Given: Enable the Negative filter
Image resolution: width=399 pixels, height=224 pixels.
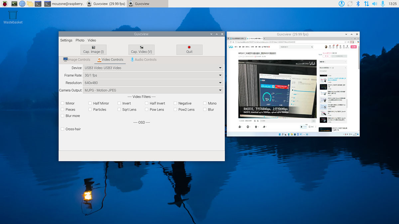Looking at the screenshot, I should [x=175, y=103].
